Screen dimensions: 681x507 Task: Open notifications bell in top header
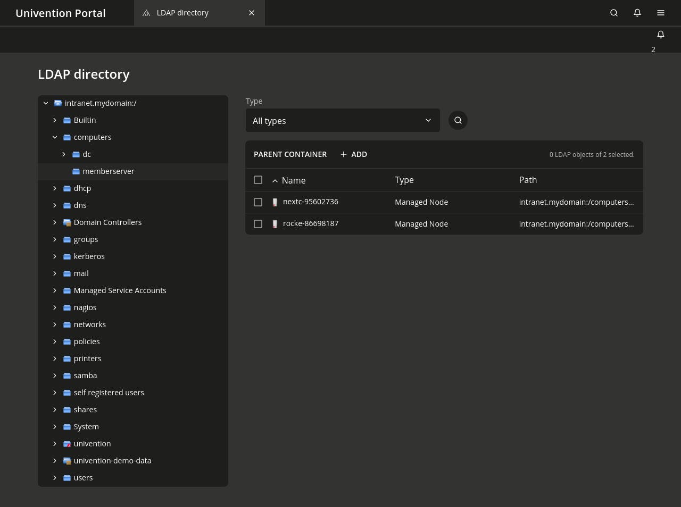(x=637, y=13)
